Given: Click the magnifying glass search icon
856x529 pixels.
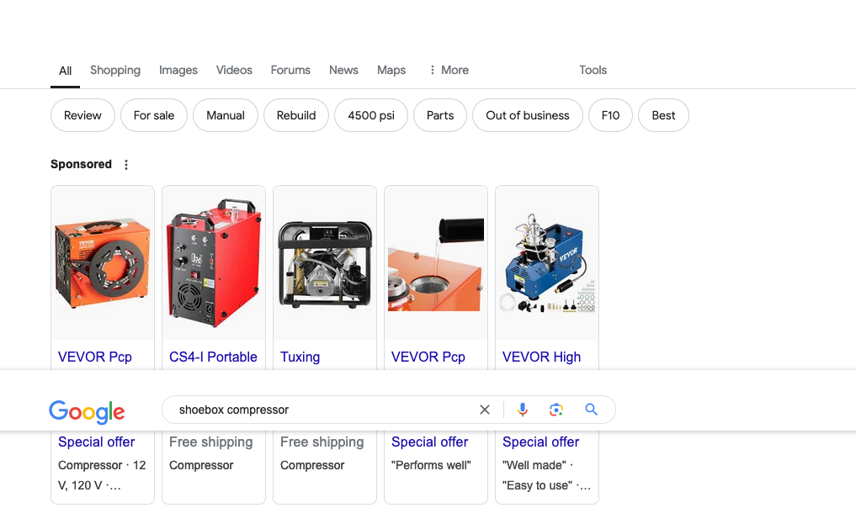Looking at the screenshot, I should pos(591,410).
